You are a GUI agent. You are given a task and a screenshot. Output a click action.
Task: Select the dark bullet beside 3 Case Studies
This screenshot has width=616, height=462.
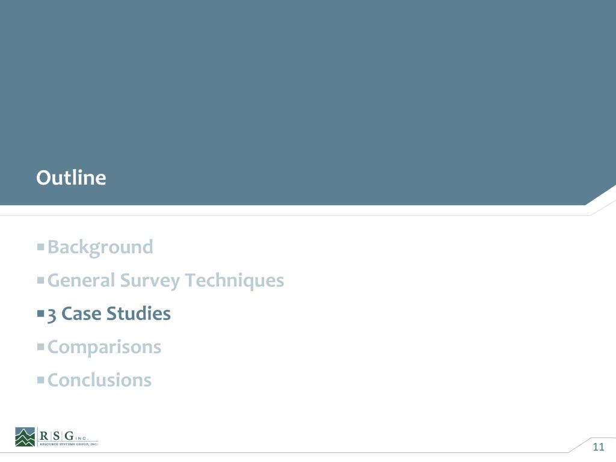coord(40,313)
